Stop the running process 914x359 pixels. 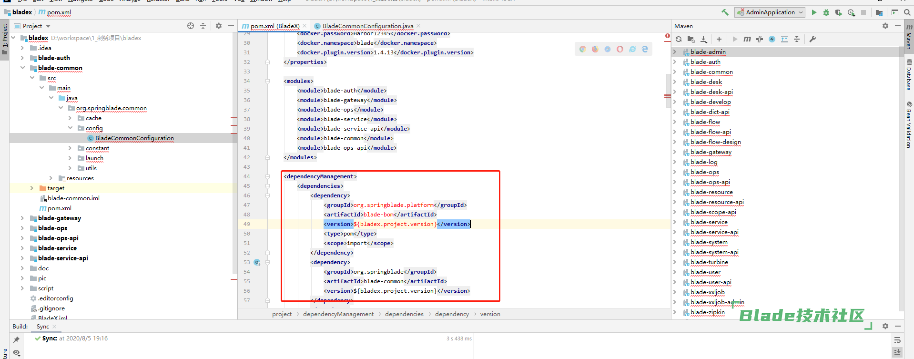coord(863,12)
